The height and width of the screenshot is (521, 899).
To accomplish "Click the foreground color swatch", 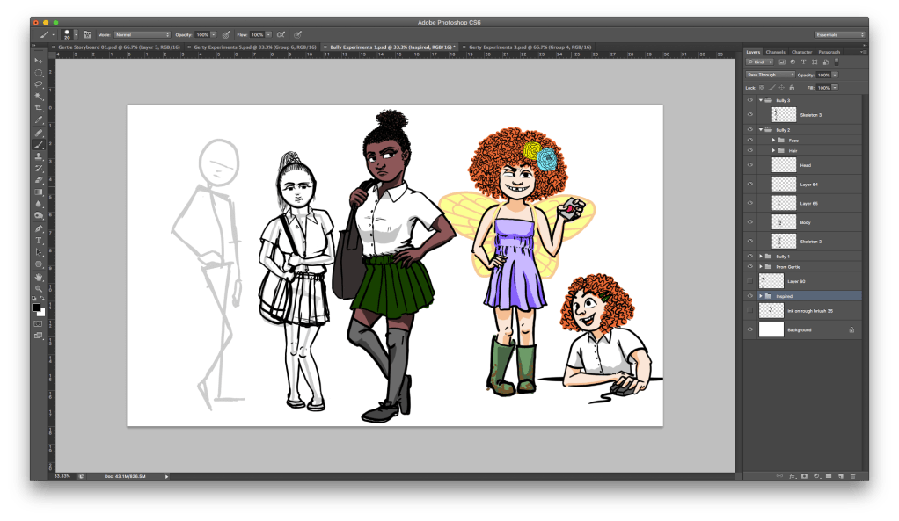I will pos(37,307).
